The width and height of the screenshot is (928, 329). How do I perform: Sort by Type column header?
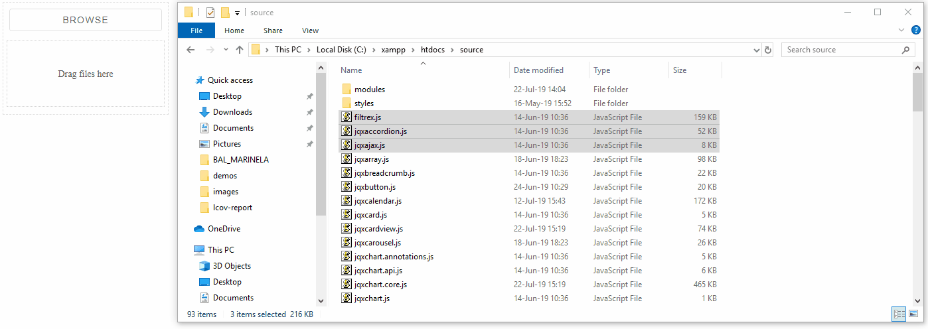pyautogui.click(x=629, y=70)
